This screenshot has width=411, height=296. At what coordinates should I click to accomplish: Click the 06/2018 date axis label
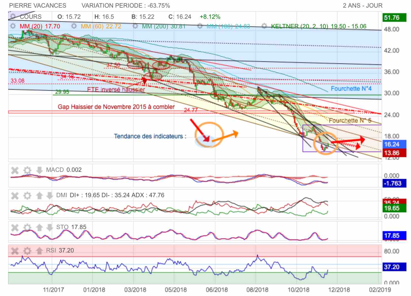(x=217, y=290)
